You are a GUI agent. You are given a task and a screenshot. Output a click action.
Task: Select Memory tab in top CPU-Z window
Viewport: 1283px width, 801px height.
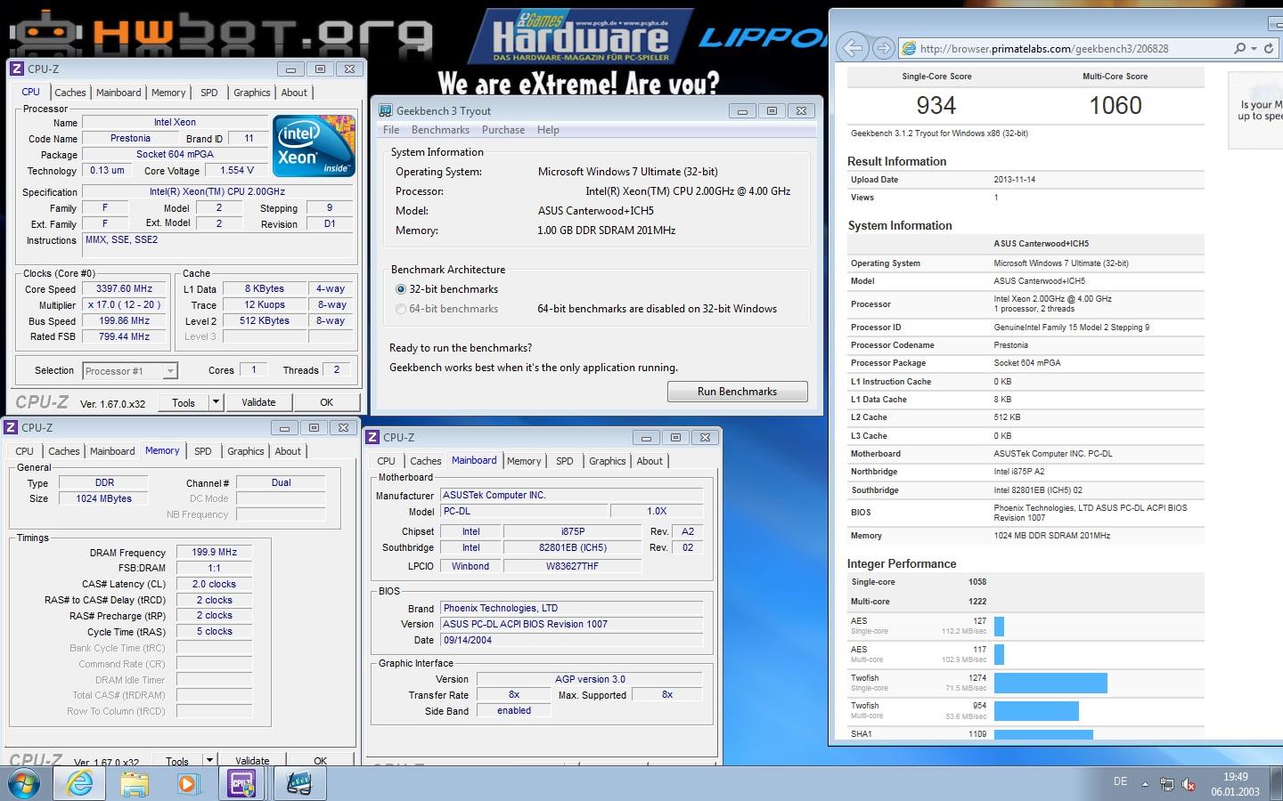pos(168,93)
